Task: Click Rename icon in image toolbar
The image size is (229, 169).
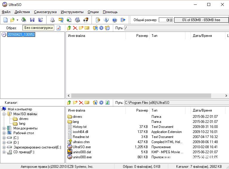Action: pos(87,28)
